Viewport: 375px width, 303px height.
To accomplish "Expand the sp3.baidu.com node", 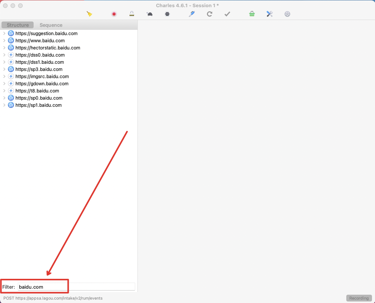I will pos(4,69).
